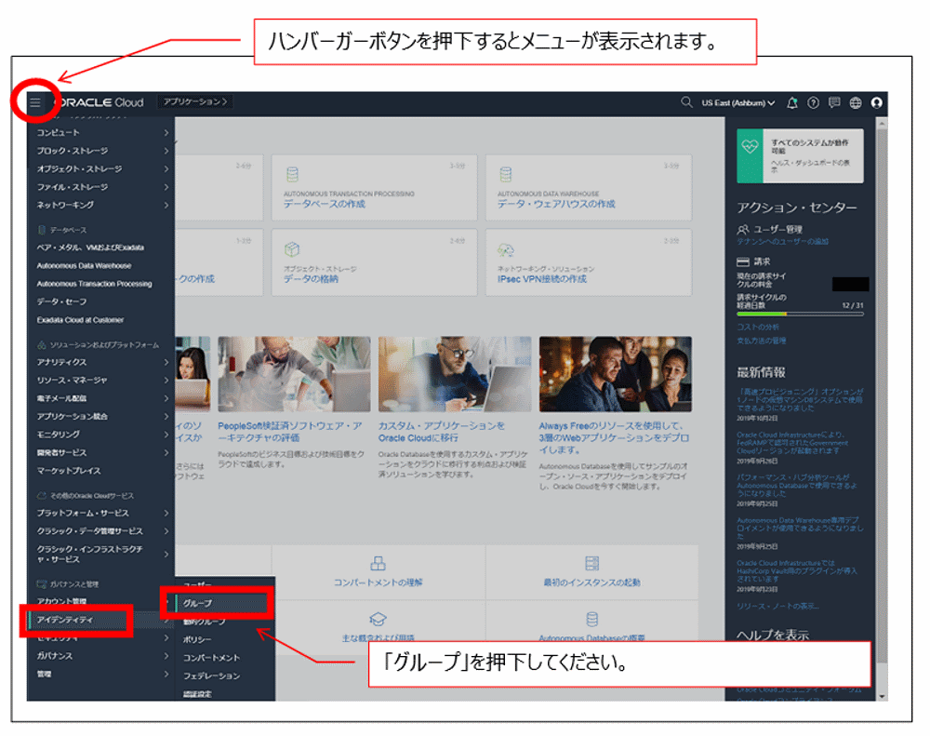Open the user profile avatar icon
This screenshot has height=736, width=930.
coord(877,103)
